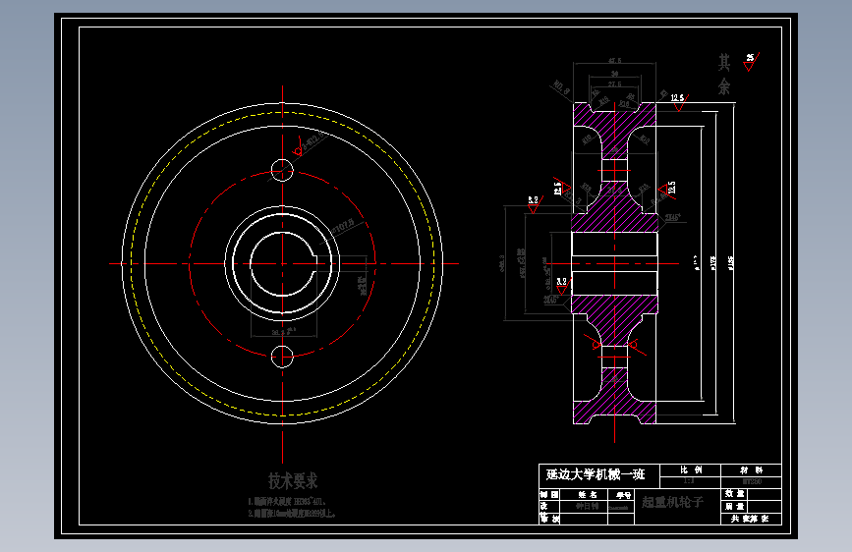Select the '起重机轮子' part name text
This screenshot has height=552, width=852.
click(x=673, y=502)
